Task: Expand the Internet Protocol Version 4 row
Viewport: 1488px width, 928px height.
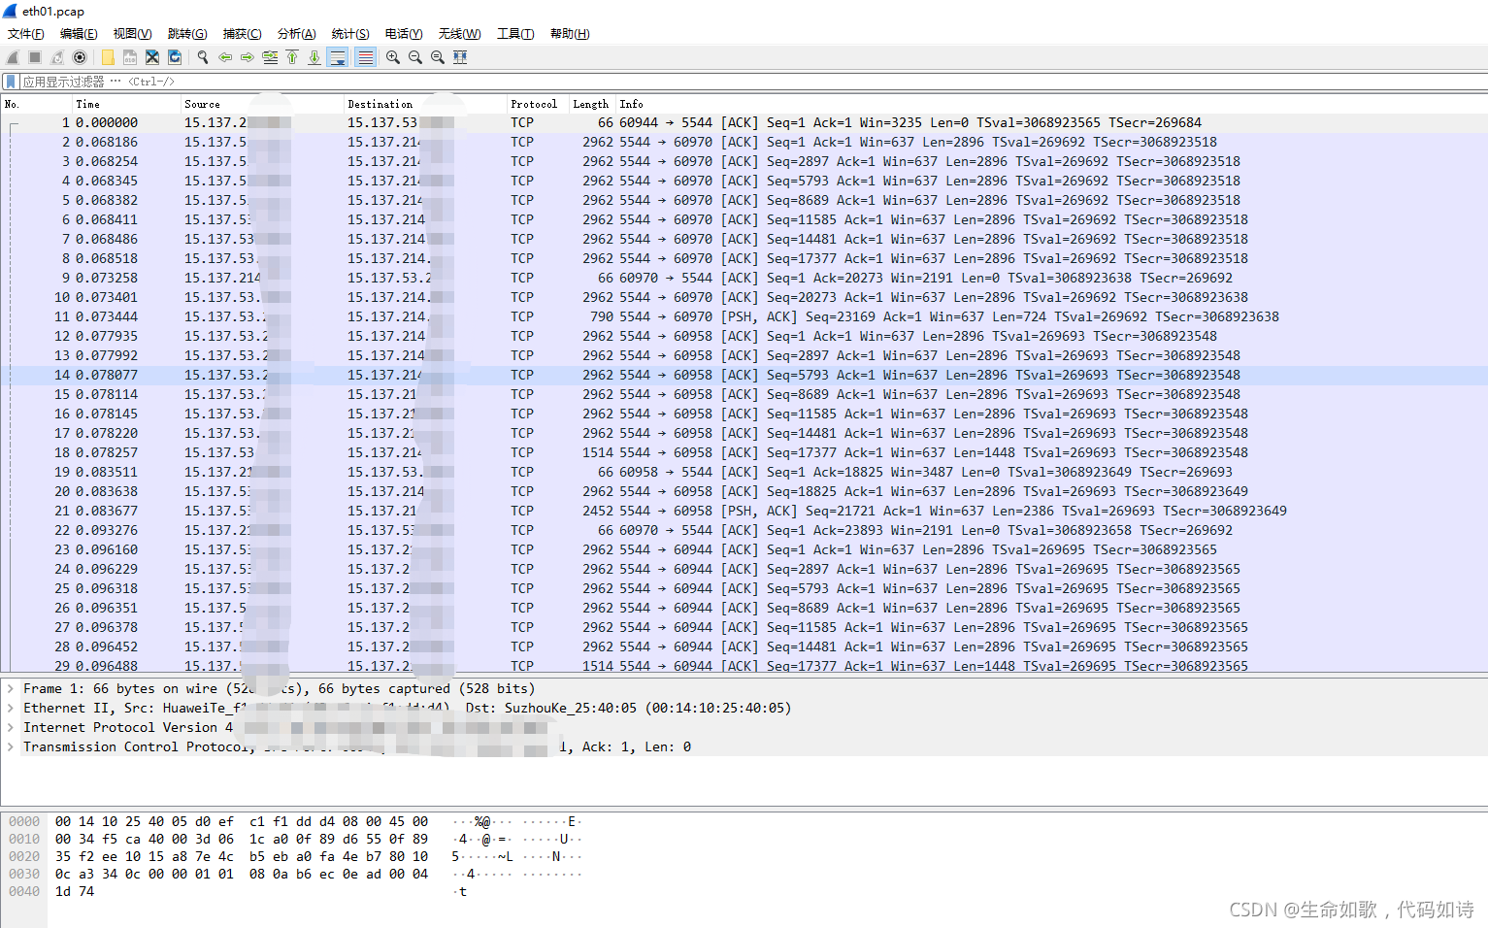Action: click(11, 727)
